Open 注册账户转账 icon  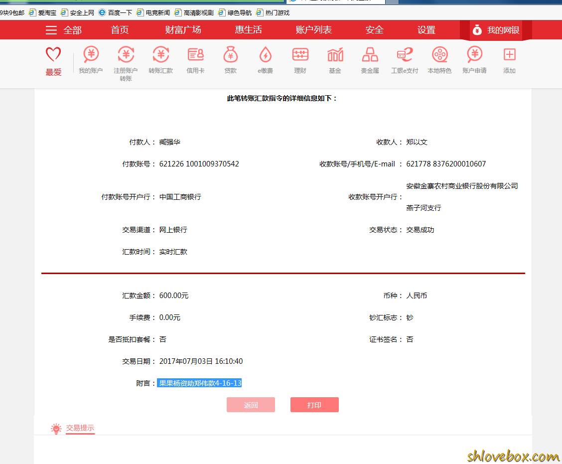pos(126,54)
